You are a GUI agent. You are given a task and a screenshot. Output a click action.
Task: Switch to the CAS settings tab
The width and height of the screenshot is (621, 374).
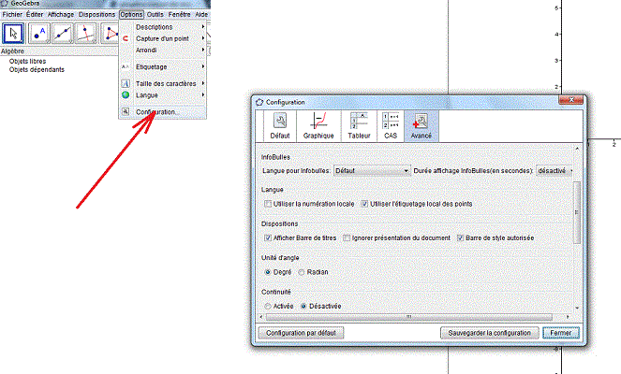(x=392, y=125)
